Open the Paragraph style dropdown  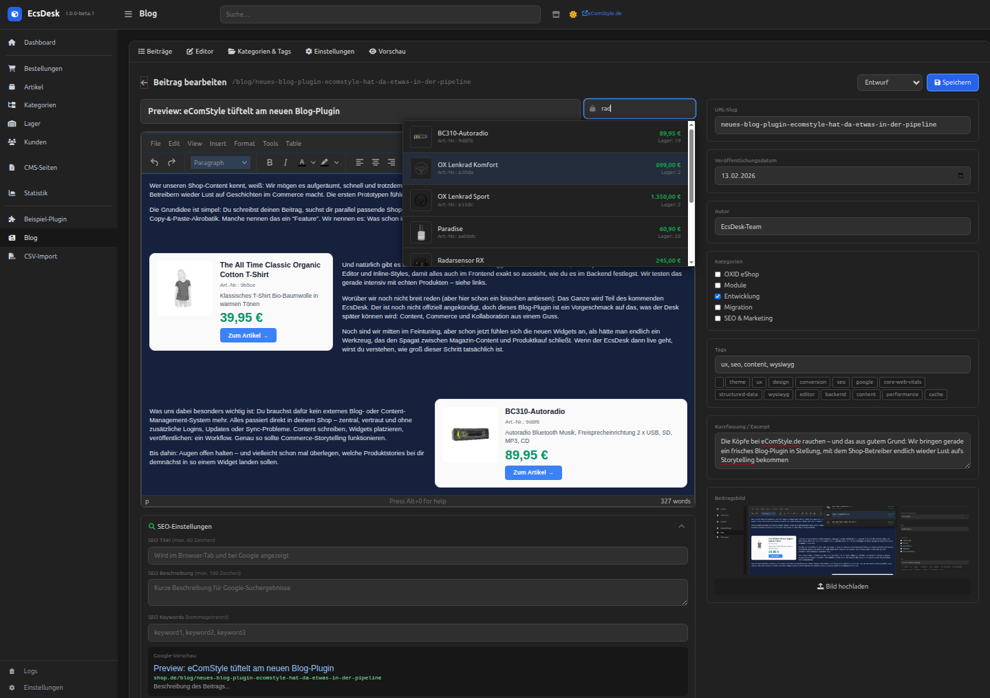click(219, 162)
